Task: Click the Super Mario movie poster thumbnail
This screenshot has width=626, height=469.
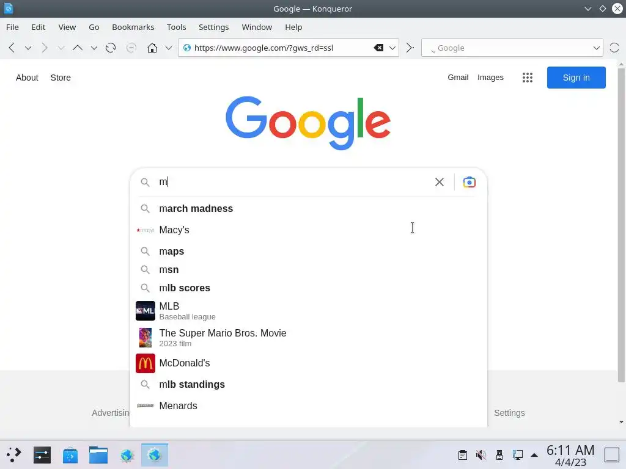Action: pos(145,337)
